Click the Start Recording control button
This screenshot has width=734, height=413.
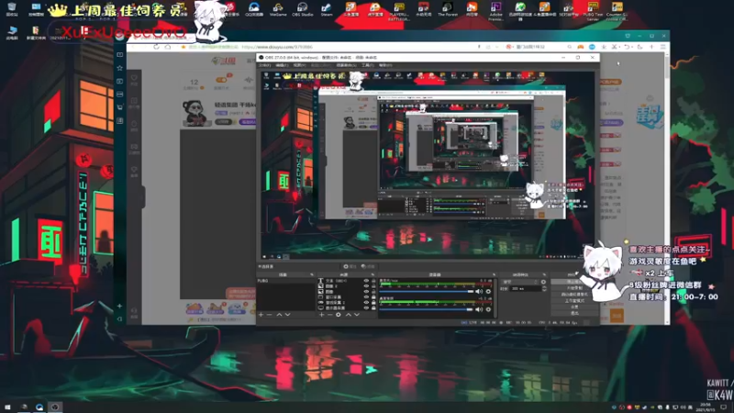click(574, 288)
